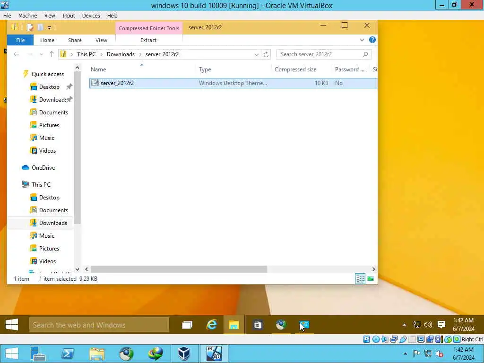Expand the ribbon with the chevron arrow
Viewport: 484px width, 363px height.
pyautogui.click(x=362, y=40)
